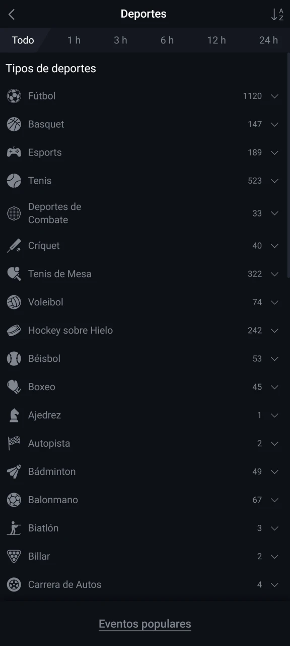The image size is (290, 646).
Task: Click the Hockey sobre Hielo puck icon
Action: pyautogui.click(x=14, y=330)
